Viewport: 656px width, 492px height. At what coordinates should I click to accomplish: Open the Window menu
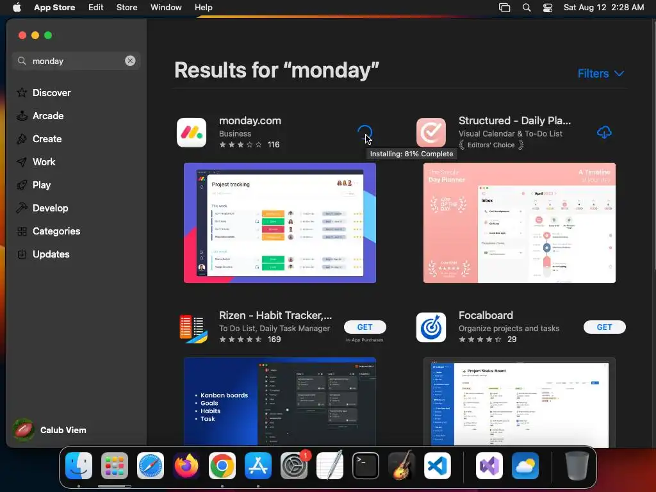tap(166, 8)
